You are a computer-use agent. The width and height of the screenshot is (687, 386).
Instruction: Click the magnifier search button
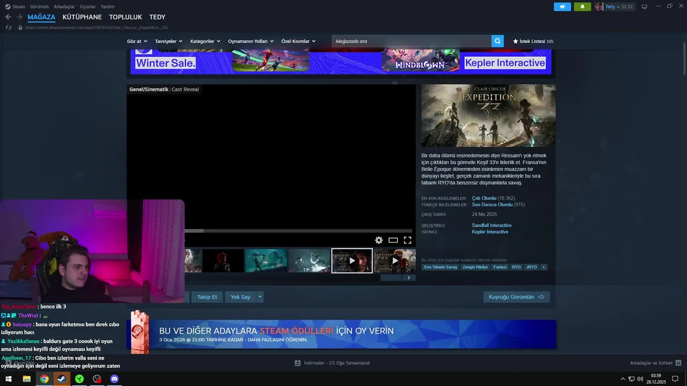tap(498, 41)
